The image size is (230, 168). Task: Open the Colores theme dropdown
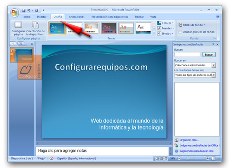tap(166, 23)
